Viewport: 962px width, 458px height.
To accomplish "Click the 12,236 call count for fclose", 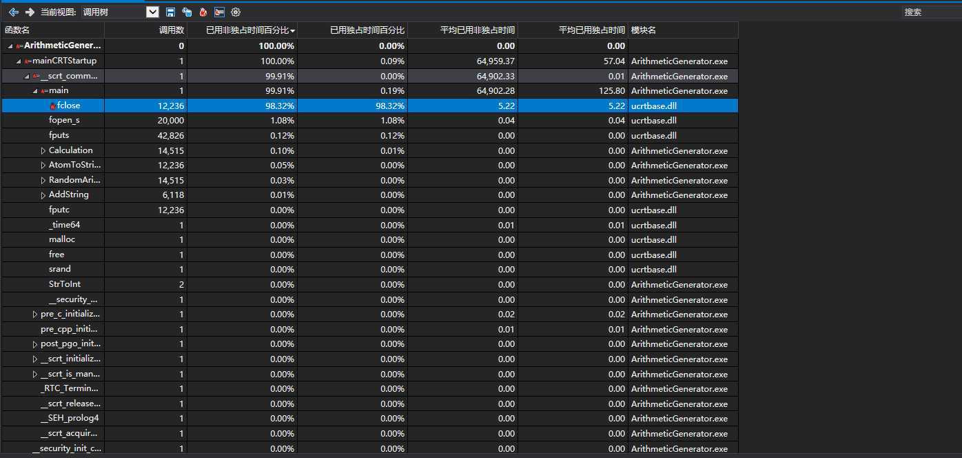I will pyautogui.click(x=170, y=106).
